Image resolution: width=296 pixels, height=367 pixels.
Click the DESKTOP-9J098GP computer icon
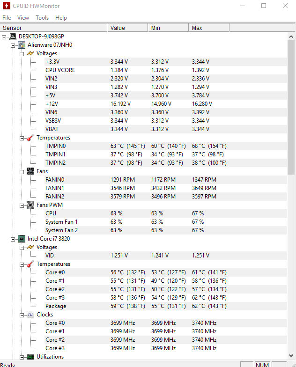pyautogui.click(x=13, y=37)
